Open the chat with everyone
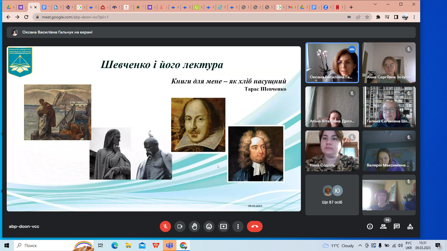 click(x=397, y=226)
